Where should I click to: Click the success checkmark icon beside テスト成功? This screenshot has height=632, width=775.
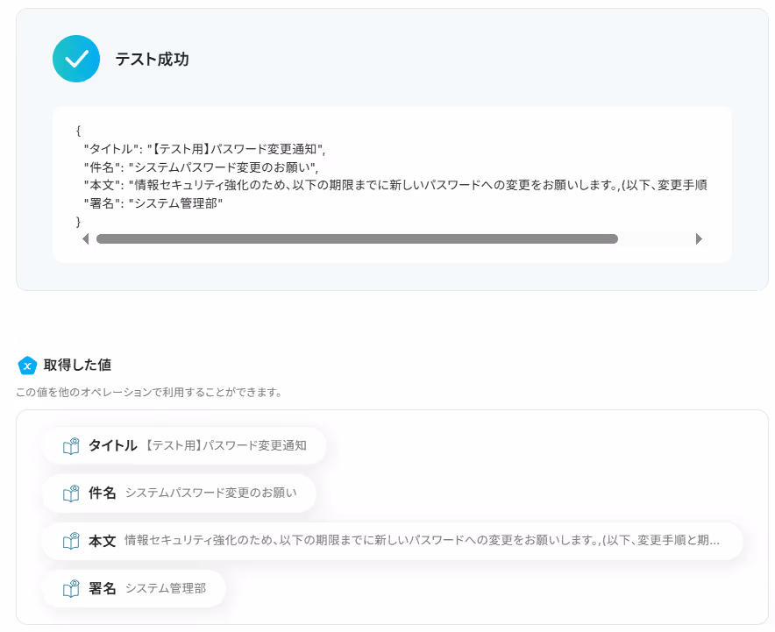pyautogui.click(x=76, y=59)
